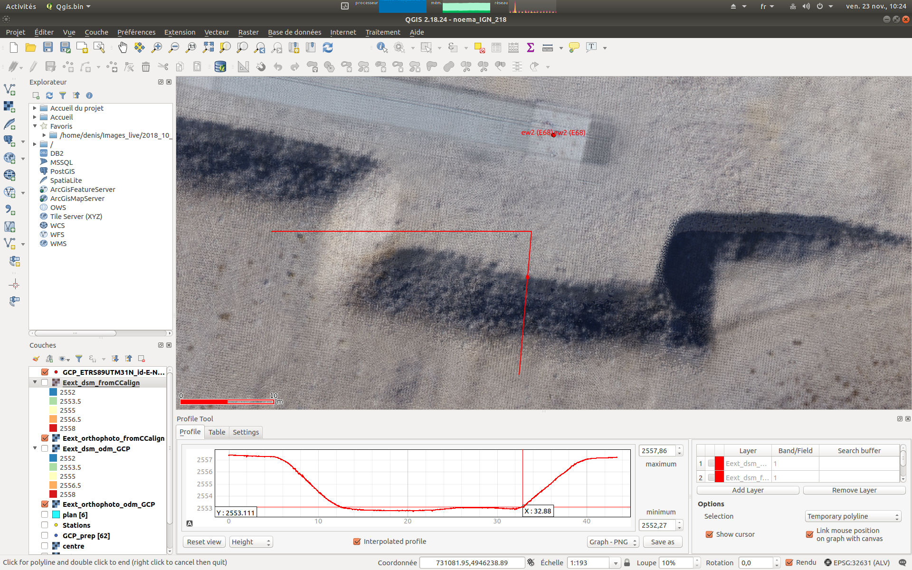Click the Refresh map canvas icon
This screenshot has width=912, height=570.
tap(328, 47)
